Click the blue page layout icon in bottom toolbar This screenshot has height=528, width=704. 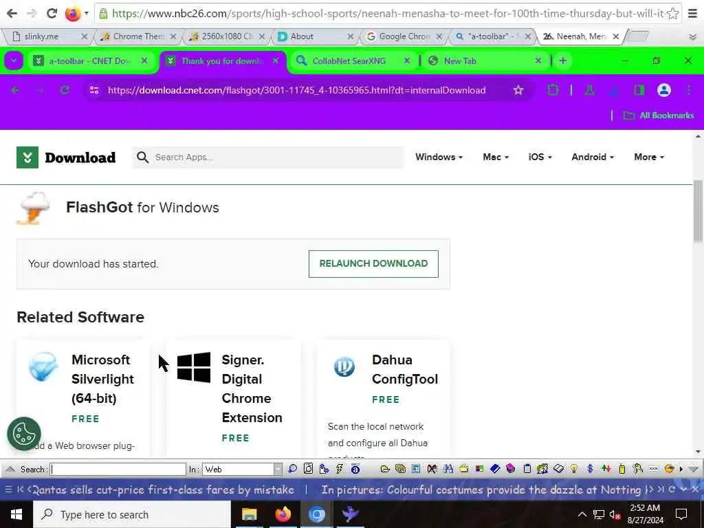pyautogui.click(x=416, y=469)
